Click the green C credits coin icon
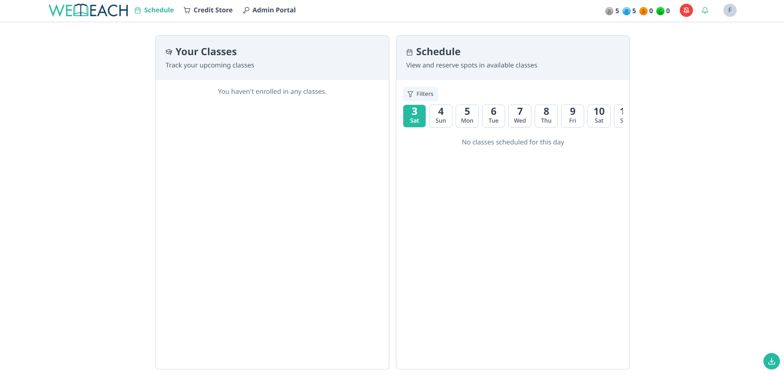784x374 pixels. click(661, 11)
